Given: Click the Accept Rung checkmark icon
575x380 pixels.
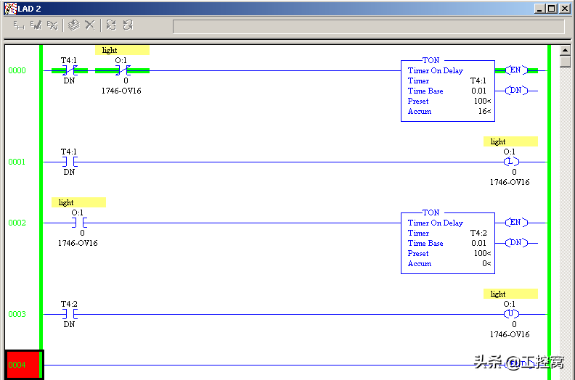Looking at the screenshot, I should pos(36,25).
